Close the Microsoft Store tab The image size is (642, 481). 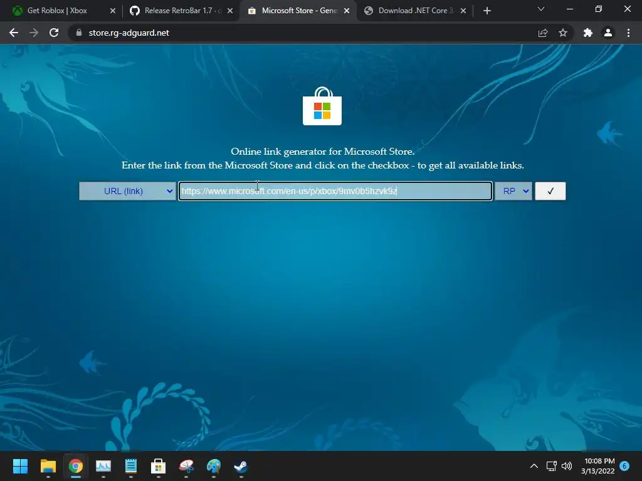[347, 11]
